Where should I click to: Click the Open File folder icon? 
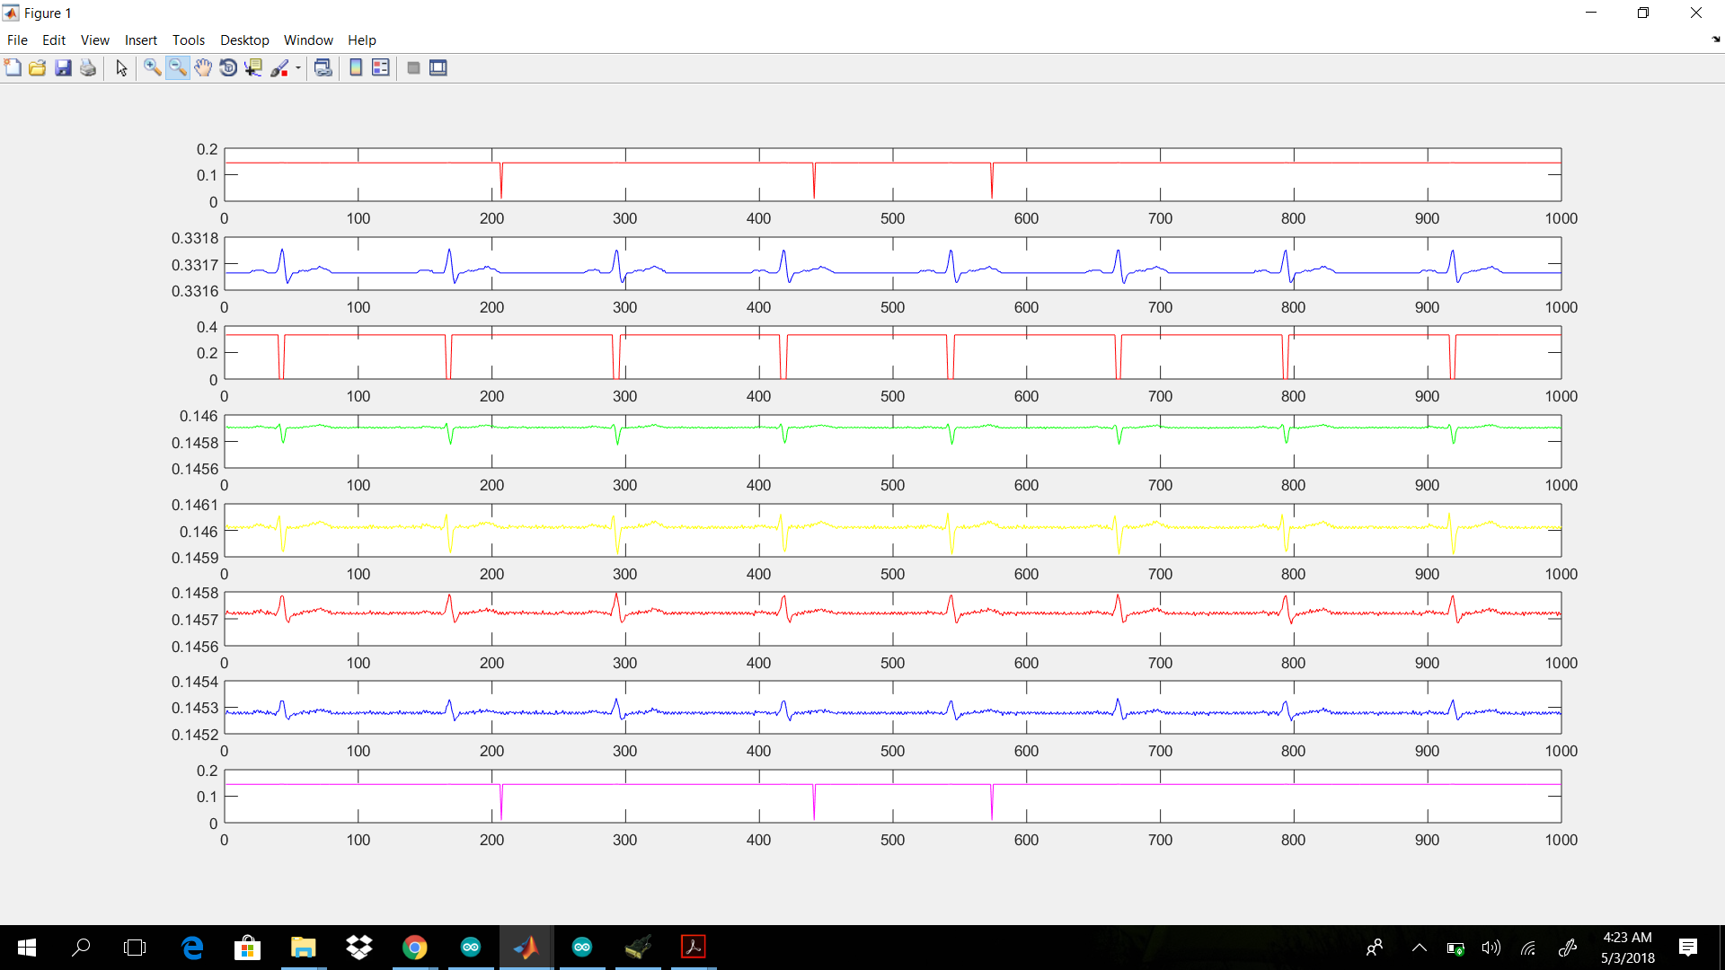click(x=38, y=68)
